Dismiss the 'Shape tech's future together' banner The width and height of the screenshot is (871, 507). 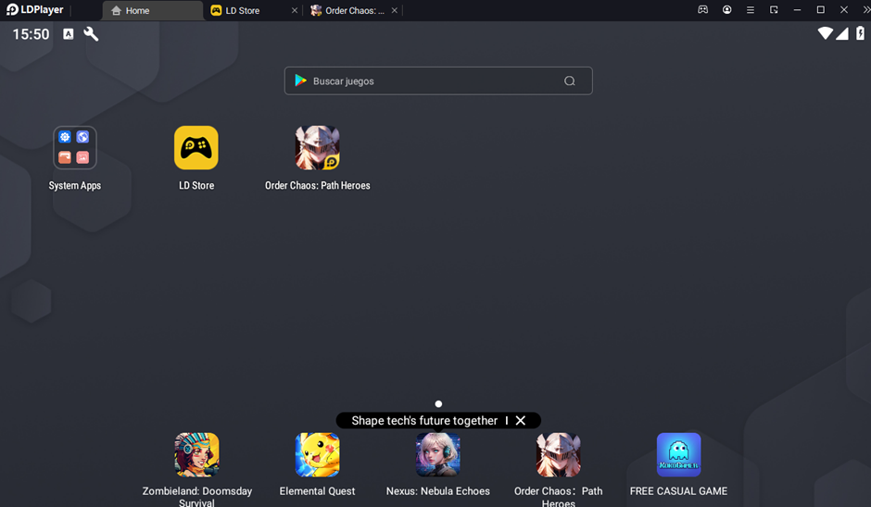click(x=521, y=420)
